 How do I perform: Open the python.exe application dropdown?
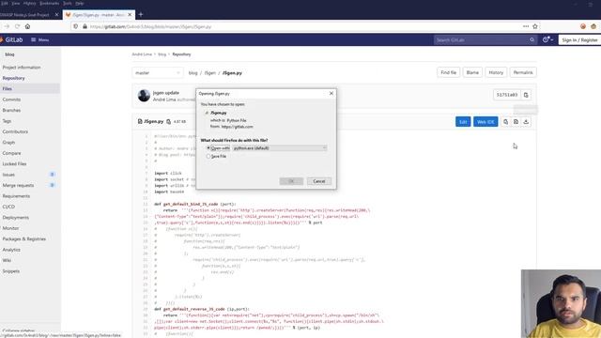[280, 148]
